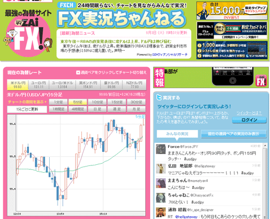Viewport: 270px width, 219px height.
Task: Choose the 1分足 chart period
Action: 58,102
